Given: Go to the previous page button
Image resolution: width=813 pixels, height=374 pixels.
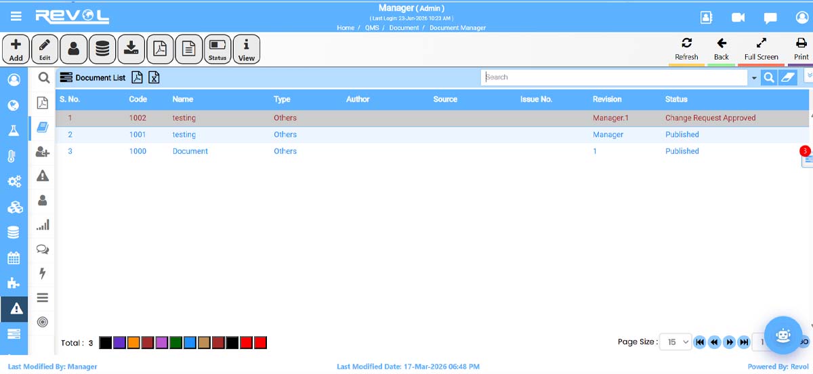Looking at the screenshot, I should (714, 342).
